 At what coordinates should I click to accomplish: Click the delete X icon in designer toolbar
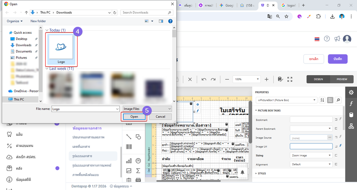pyautogui.click(x=190, y=79)
